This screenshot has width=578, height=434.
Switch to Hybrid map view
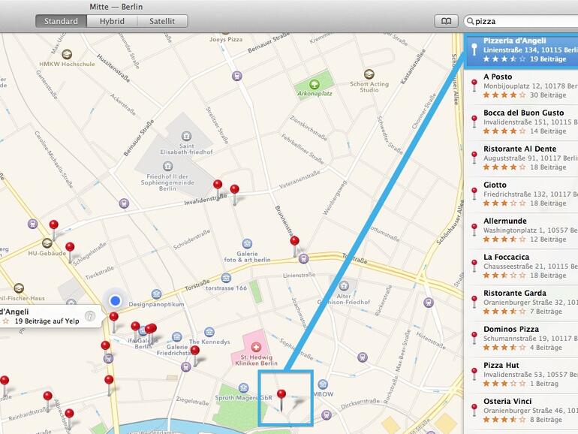point(112,21)
